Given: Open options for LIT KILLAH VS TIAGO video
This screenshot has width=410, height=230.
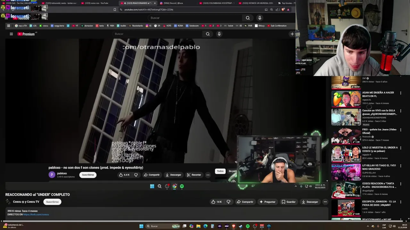Looking at the screenshot, I should (401, 165).
